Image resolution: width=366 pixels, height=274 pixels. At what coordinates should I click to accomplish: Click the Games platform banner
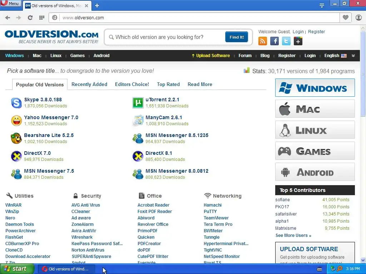(315, 151)
